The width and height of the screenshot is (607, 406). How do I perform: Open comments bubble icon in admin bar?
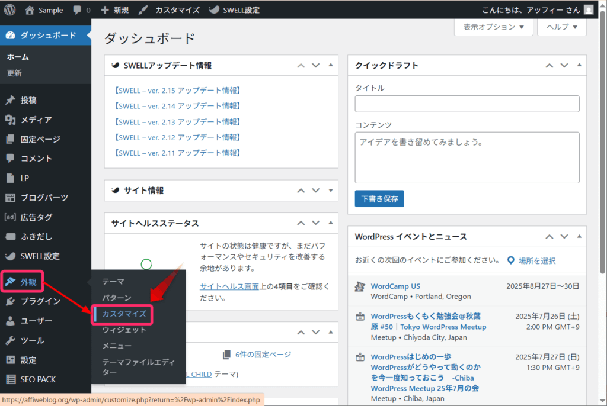[x=77, y=10]
